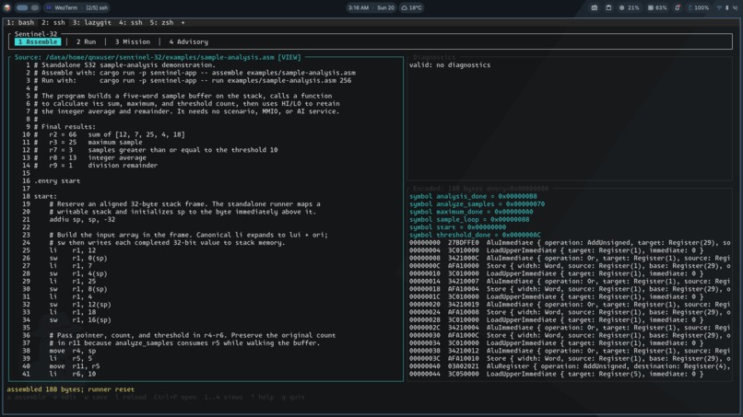Viewport: 743px width, 417px height.
Task: Click line 38 'move r4, sp'
Action: pyautogui.click(x=73, y=351)
